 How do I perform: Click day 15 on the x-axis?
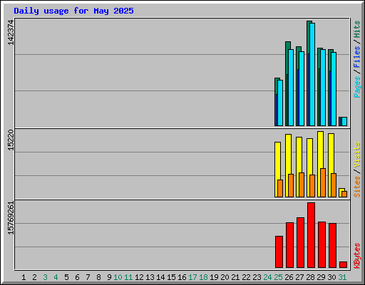pos(171,277)
